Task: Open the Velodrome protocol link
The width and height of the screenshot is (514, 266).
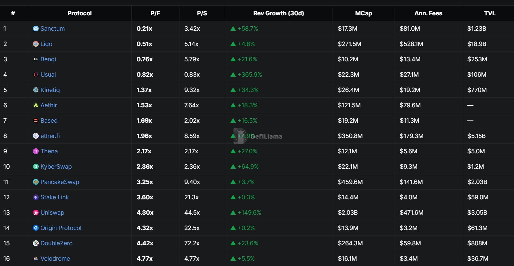Action: click(x=55, y=259)
